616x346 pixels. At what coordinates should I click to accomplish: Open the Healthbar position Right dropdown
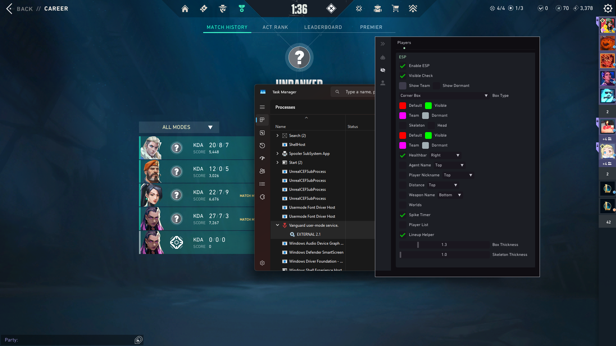point(446,155)
